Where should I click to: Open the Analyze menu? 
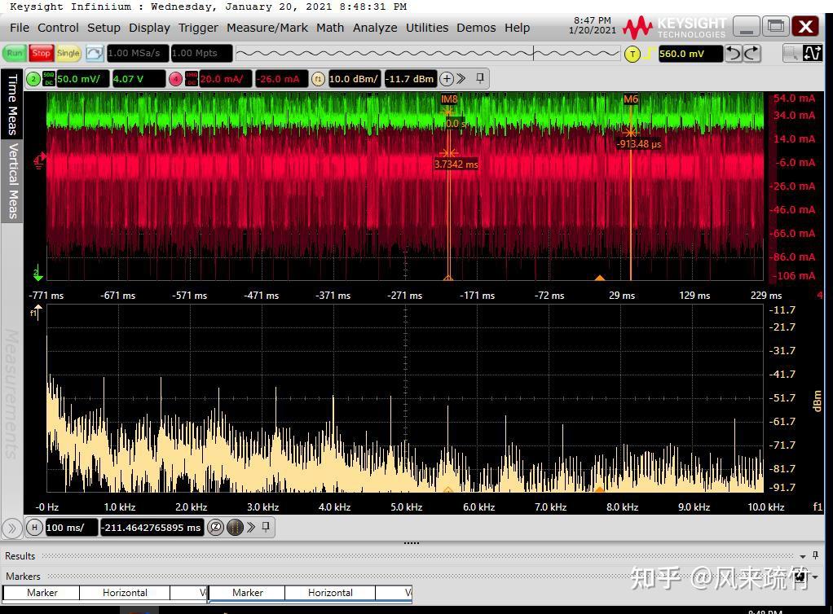[375, 28]
